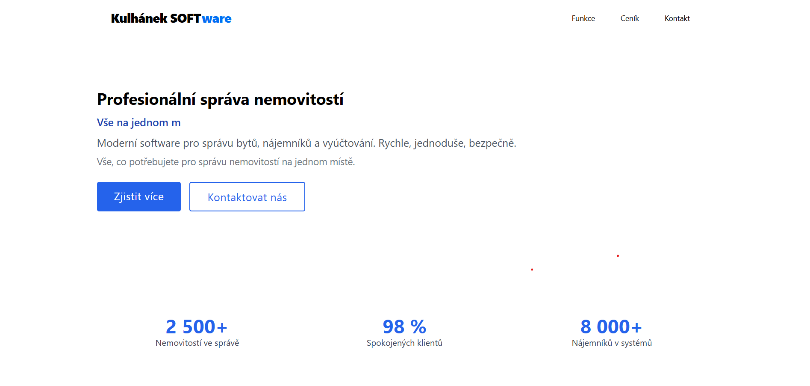
Task: Open the Funkce navigation link
Action: point(583,18)
